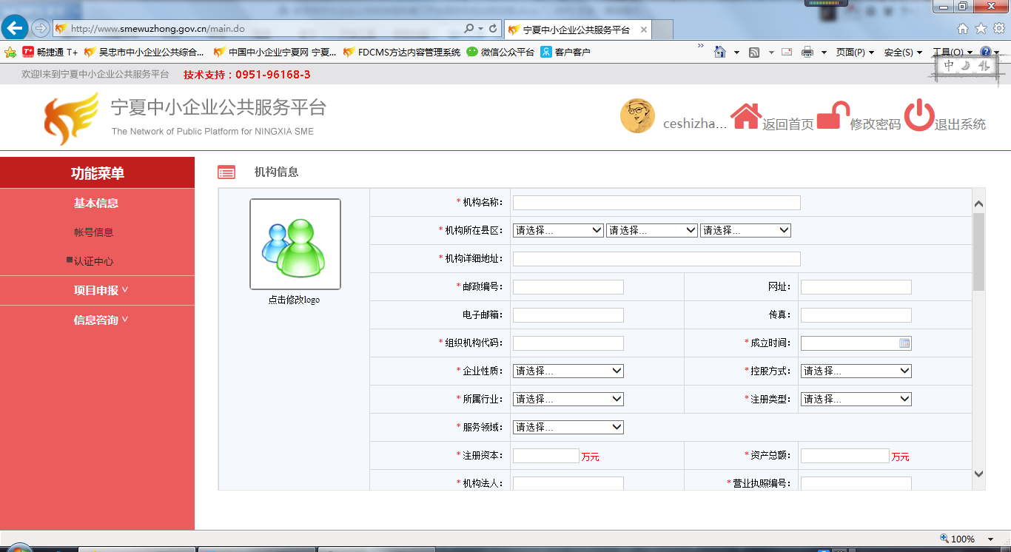Click the green logo image to change it
The width and height of the screenshot is (1011, 552).
tap(295, 243)
